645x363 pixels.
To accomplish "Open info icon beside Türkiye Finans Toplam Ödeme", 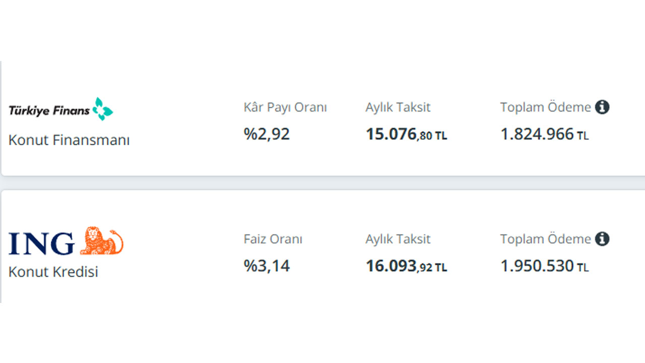I will point(602,107).
